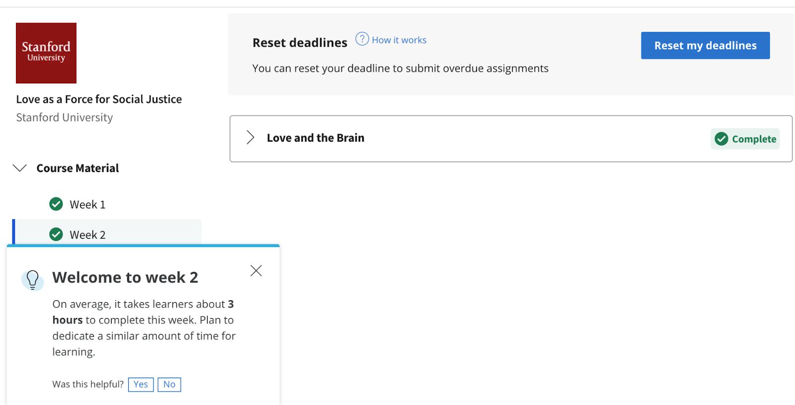The height and width of the screenshot is (405, 795).
Task: Open the How it works link
Action: [x=399, y=40]
